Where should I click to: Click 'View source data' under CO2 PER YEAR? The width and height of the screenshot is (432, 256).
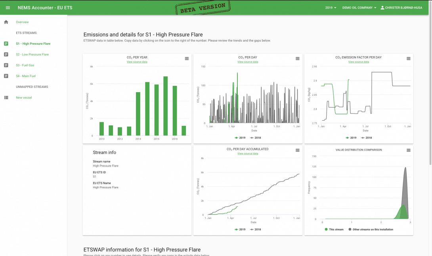(137, 62)
